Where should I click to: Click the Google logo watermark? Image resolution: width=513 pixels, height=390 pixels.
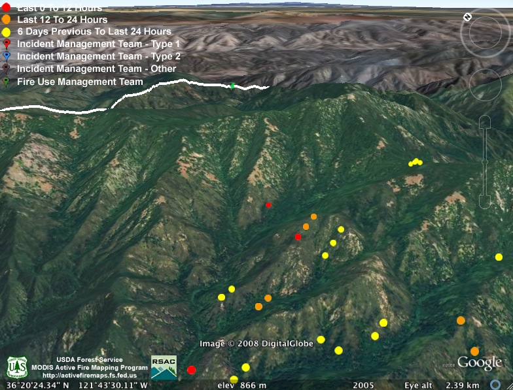(x=479, y=363)
